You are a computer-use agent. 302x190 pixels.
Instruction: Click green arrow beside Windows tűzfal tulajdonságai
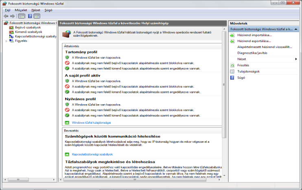pos(67,122)
